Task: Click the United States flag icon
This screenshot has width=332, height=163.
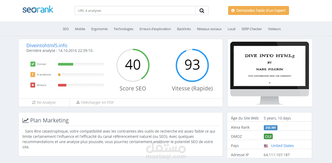Action: point(266,146)
